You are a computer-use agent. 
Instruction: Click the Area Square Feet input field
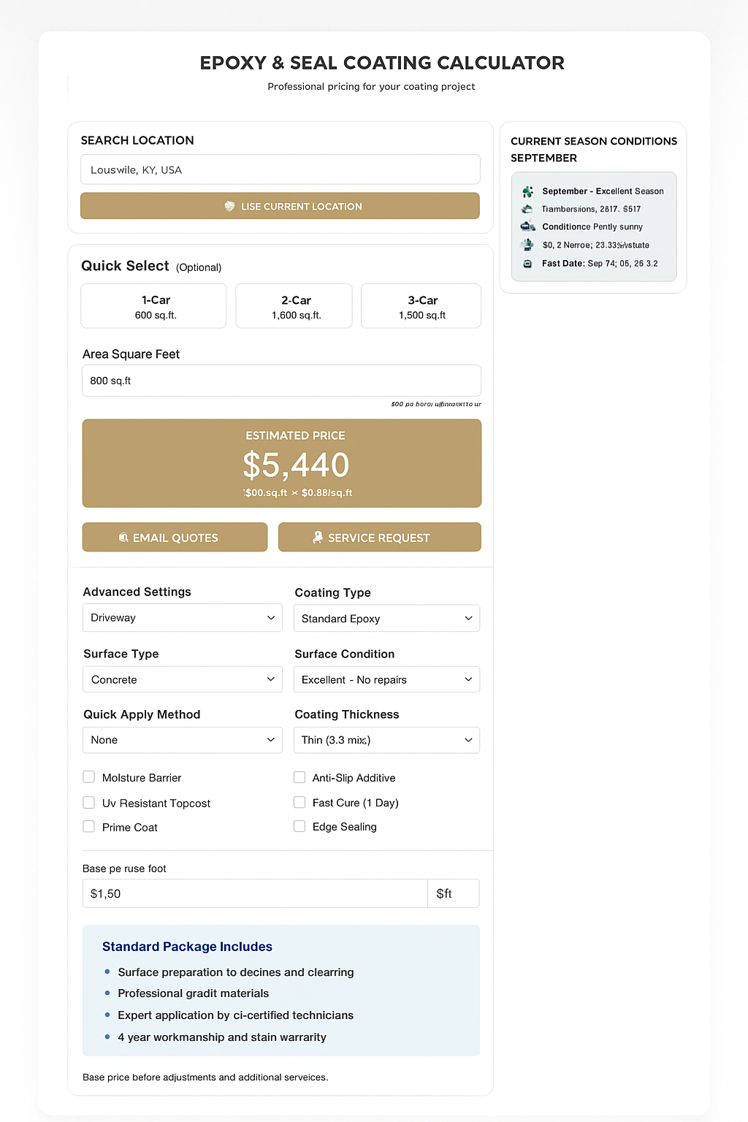tap(281, 381)
